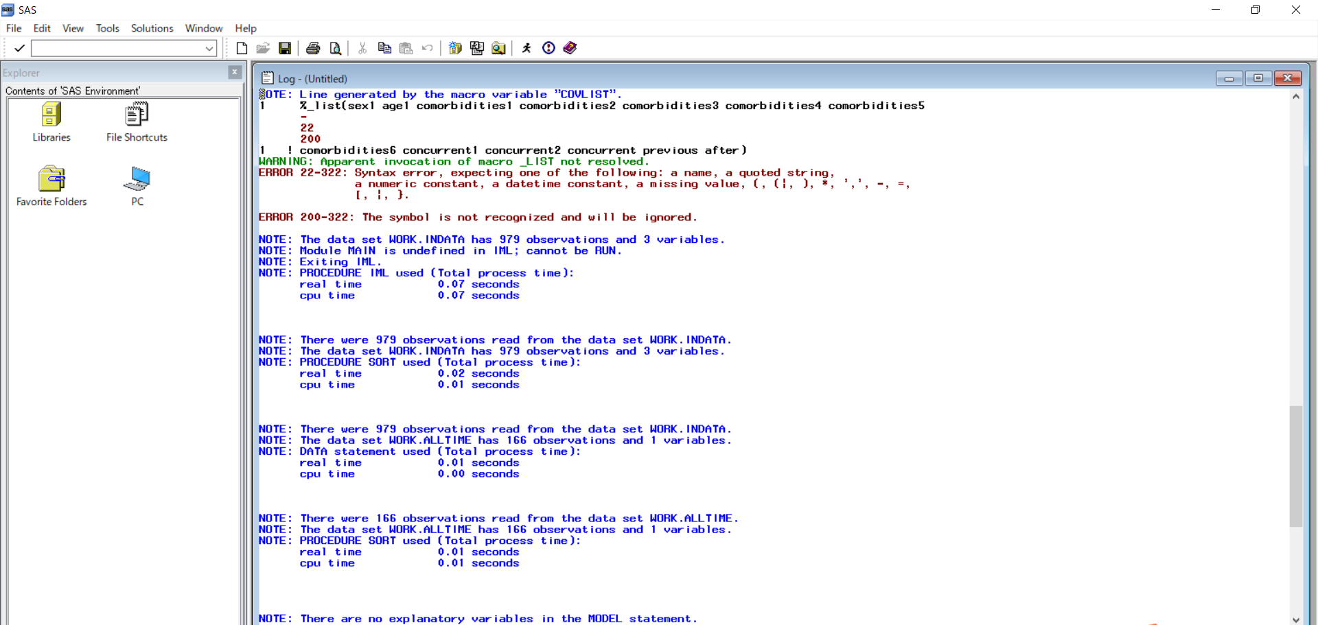Click the checkmark beside the command bar
The image size is (1318, 625).
19,48
